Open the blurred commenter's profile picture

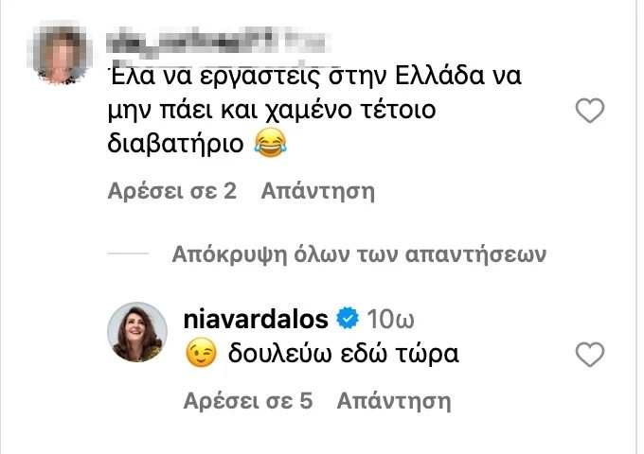tap(63, 53)
